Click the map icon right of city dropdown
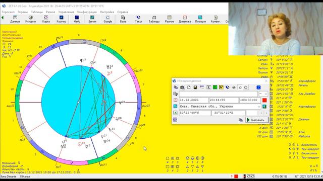This screenshot has height=181, width=323. tap(264, 106)
